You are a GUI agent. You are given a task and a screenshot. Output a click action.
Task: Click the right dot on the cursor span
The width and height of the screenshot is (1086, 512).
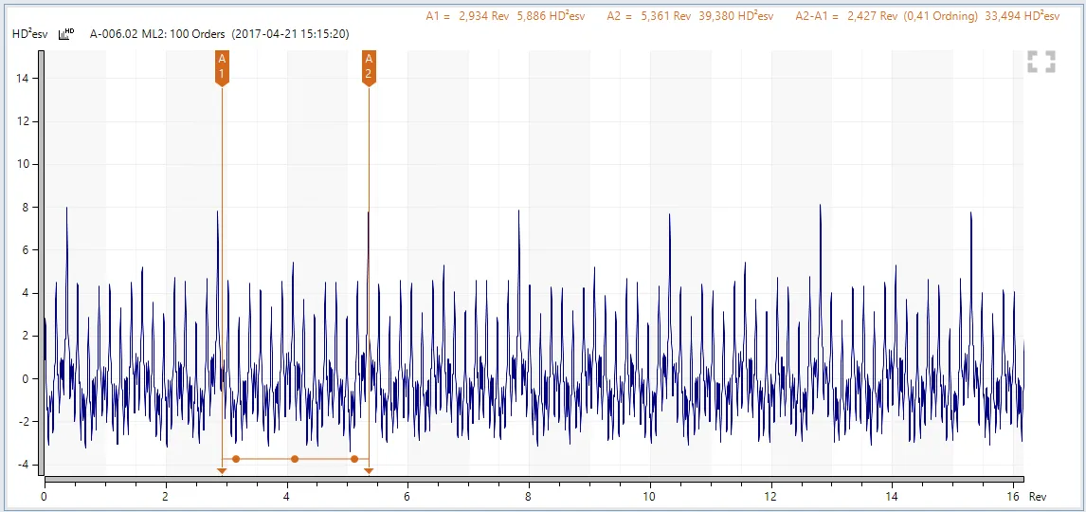354,459
